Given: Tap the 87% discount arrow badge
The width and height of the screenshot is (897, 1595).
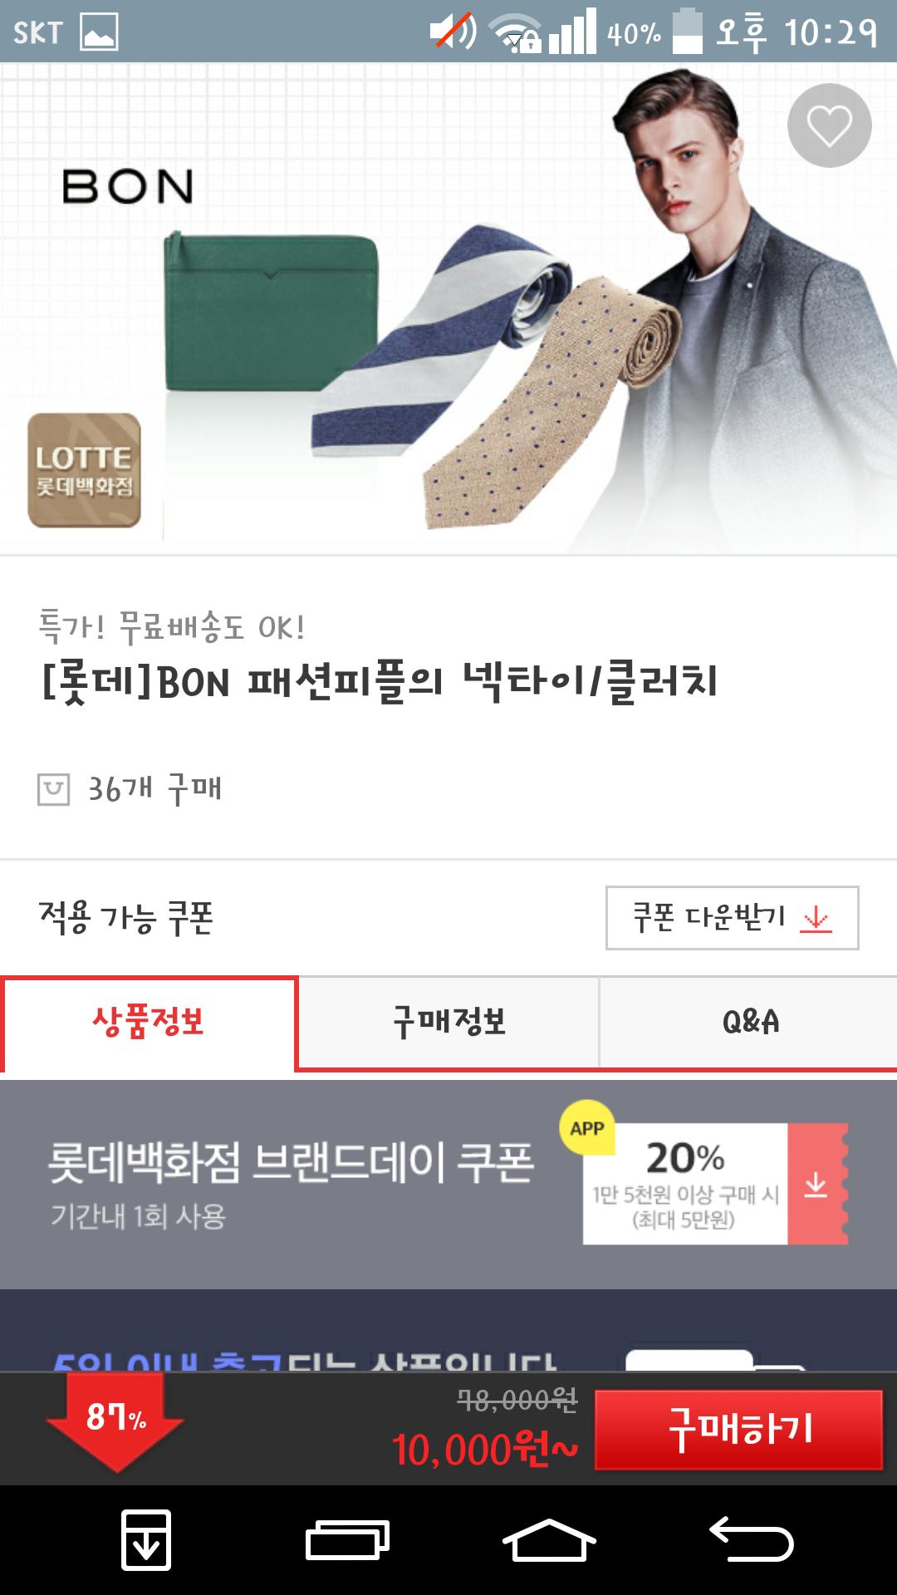Looking at the screenshot, I should (115, 1421).
